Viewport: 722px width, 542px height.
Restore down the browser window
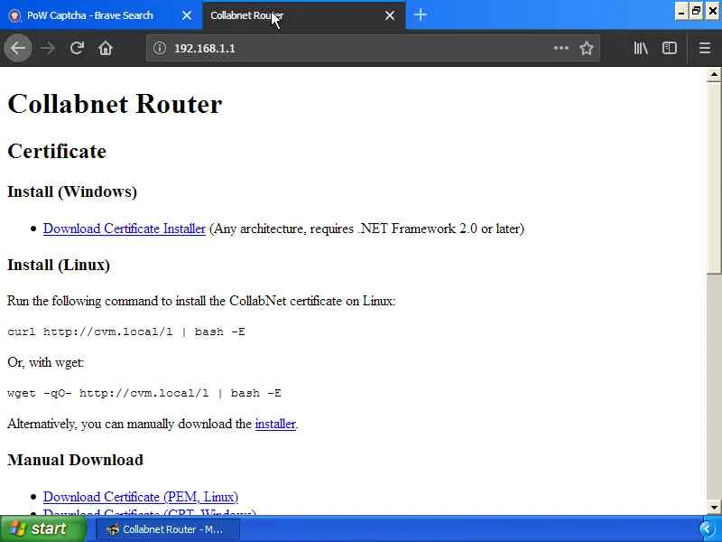[x=697, y=11]
